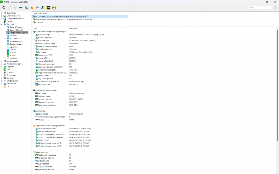Open Шрифти in the Display section
This screenshot has height=174, width=279.
coord(13,58)
